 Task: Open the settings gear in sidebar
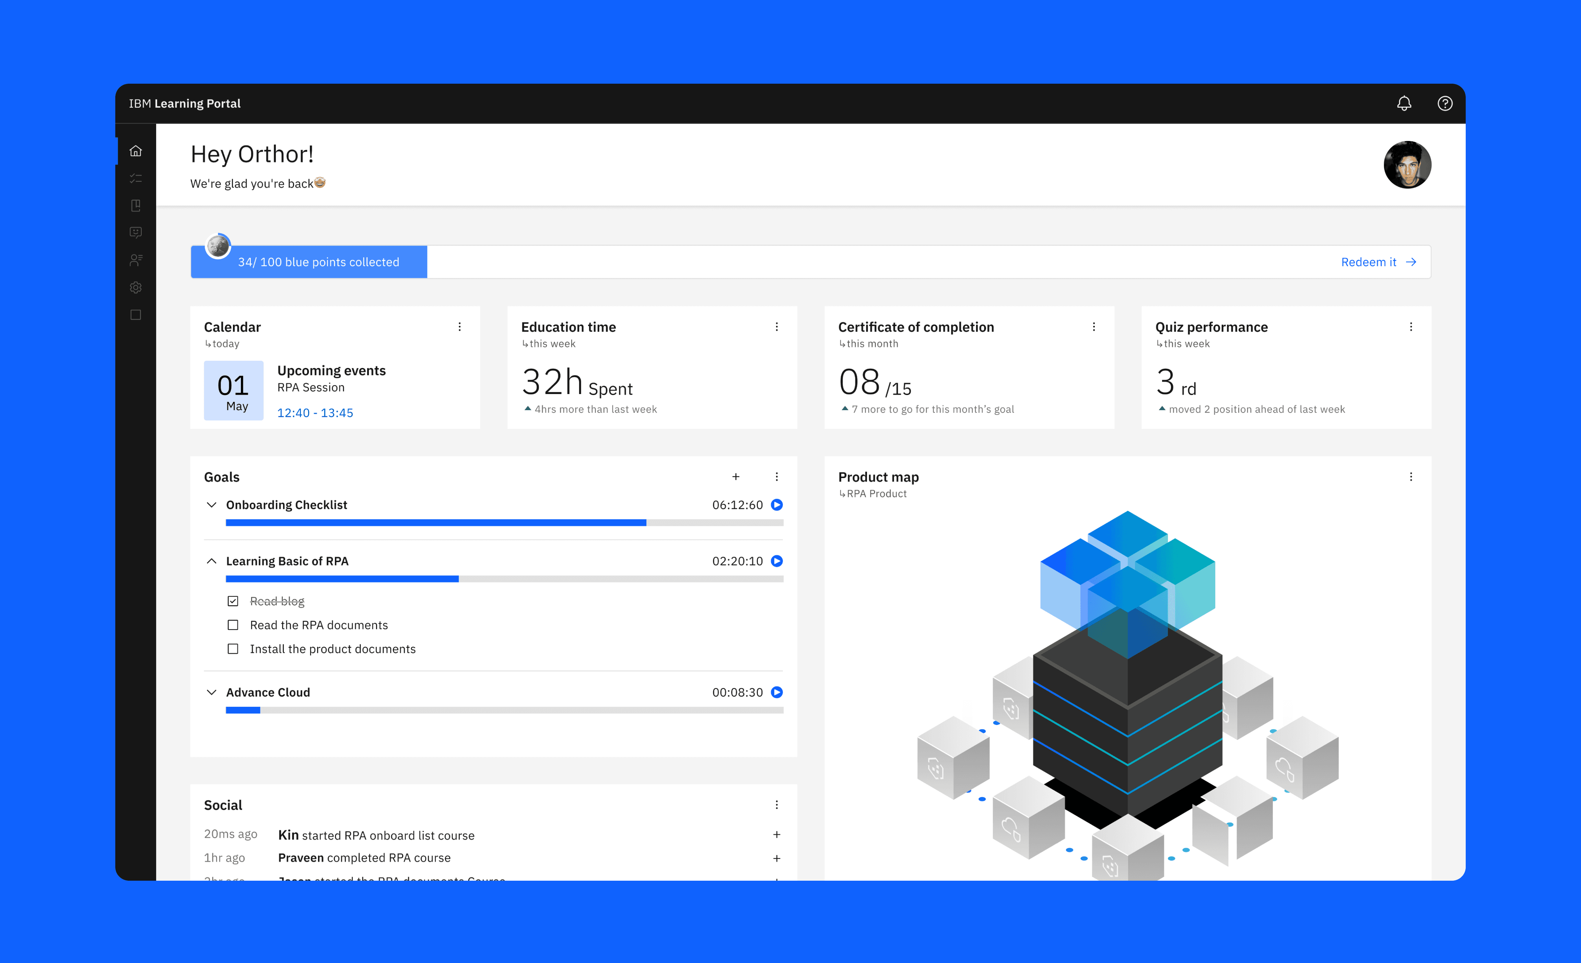pos(136,287)
